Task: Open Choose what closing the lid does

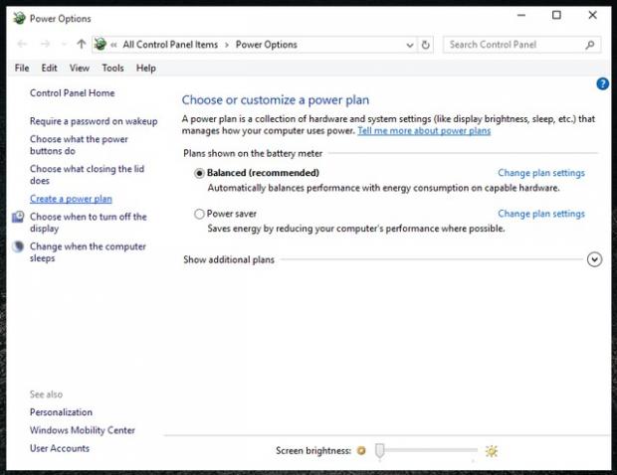Action: 87,175
